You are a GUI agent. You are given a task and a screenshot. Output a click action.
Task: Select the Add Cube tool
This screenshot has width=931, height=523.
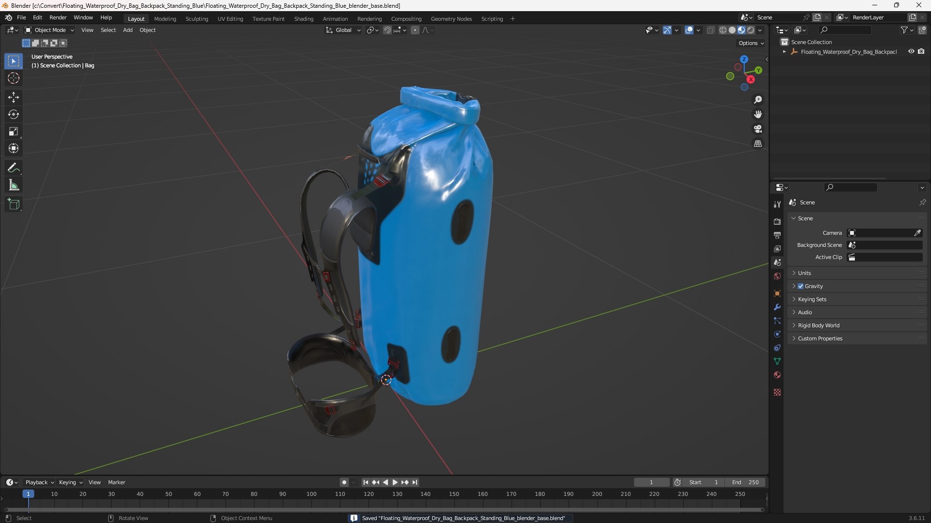point(14,204)
